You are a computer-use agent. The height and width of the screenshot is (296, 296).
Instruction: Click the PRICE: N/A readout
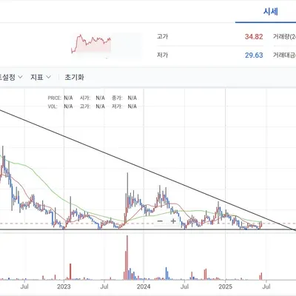(x=60, y=98)
